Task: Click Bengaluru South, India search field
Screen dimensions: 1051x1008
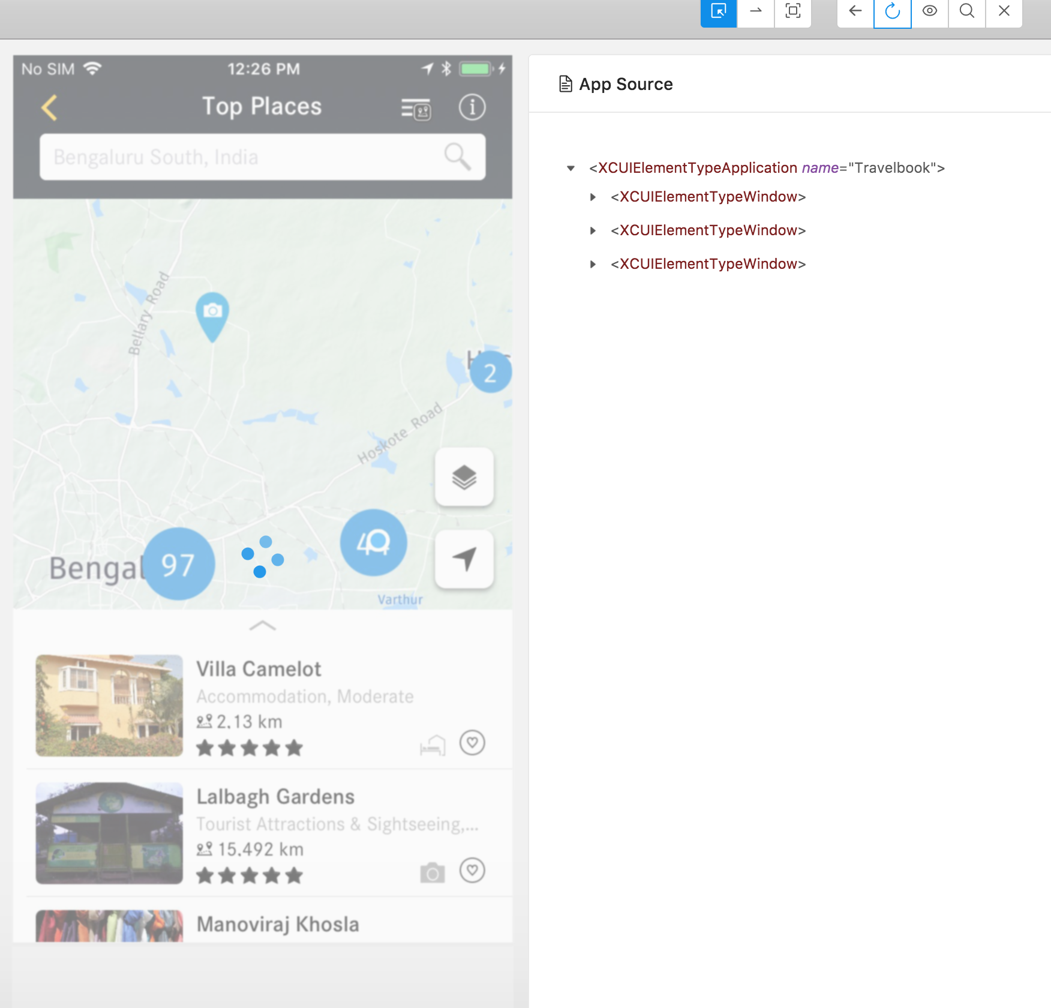Action: coord(262,157)
